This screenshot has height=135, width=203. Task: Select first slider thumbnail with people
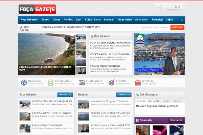(x=81, y=37)
